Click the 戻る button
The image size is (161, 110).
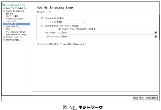pos(135,98)
